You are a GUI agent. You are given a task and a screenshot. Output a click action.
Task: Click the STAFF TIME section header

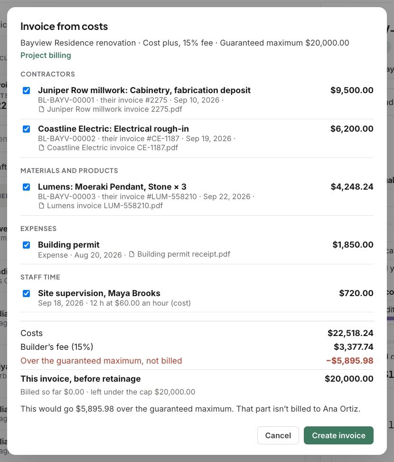(x=40, y=277)
